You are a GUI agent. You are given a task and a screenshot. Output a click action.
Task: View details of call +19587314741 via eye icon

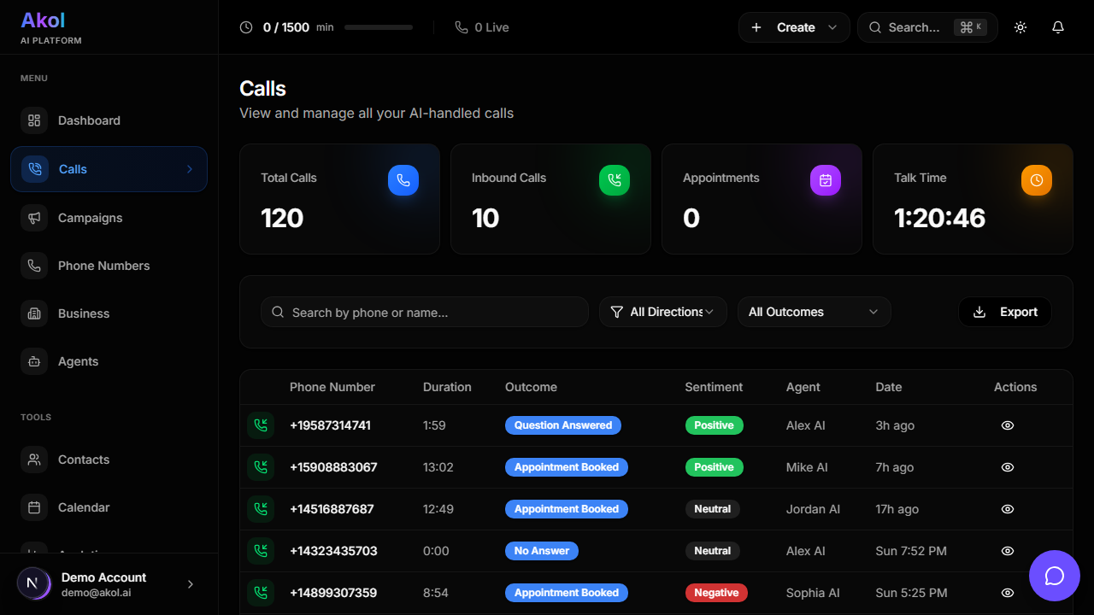coord(1008,425)
